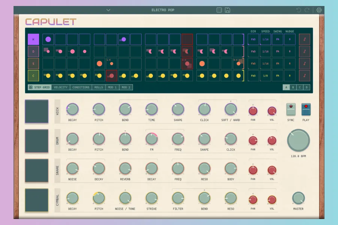
Task: Select the S snare track label
Action: [x=33, y=64]
